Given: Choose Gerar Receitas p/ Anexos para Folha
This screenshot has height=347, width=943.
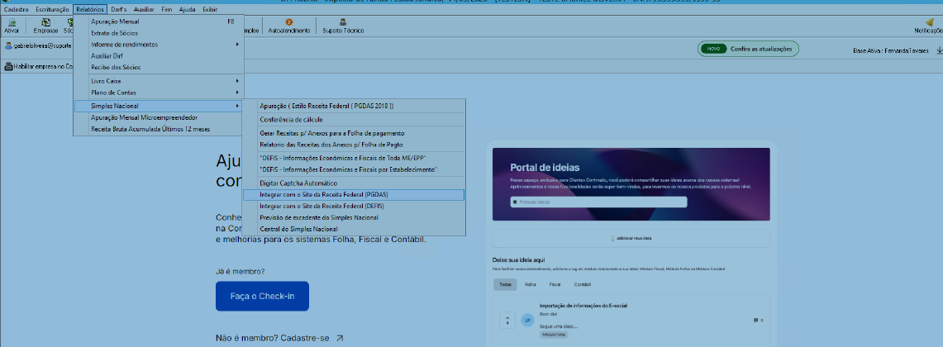Looking at the screenshot, I should point(354,133).
